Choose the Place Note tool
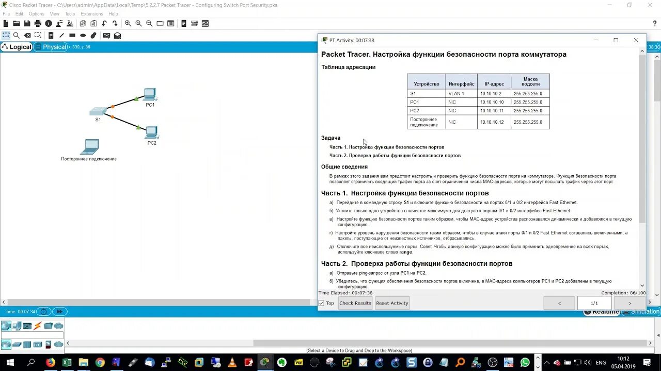661x371 pixels. click(x=51, y=36)
